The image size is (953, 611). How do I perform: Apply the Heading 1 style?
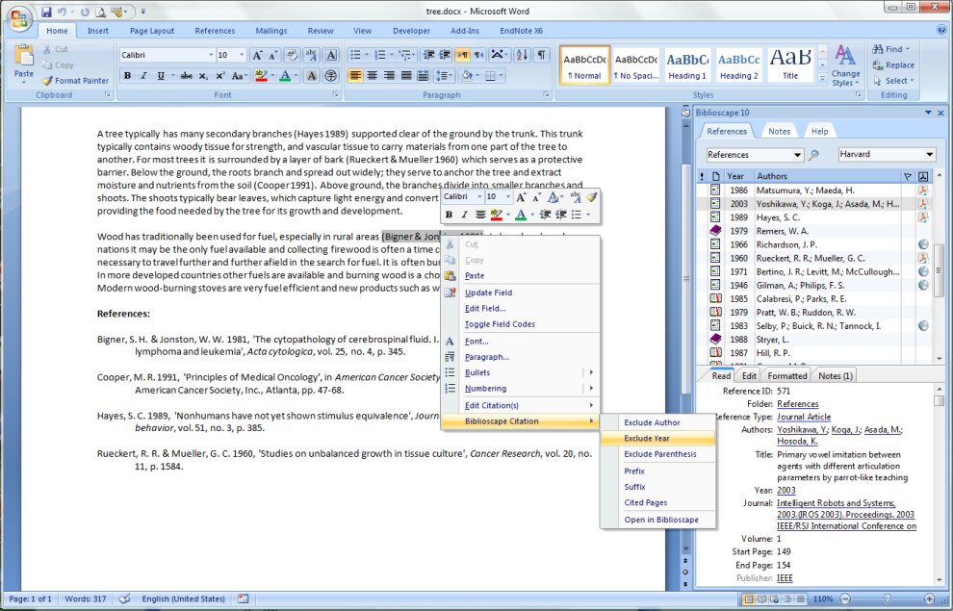tap(687, 65)
